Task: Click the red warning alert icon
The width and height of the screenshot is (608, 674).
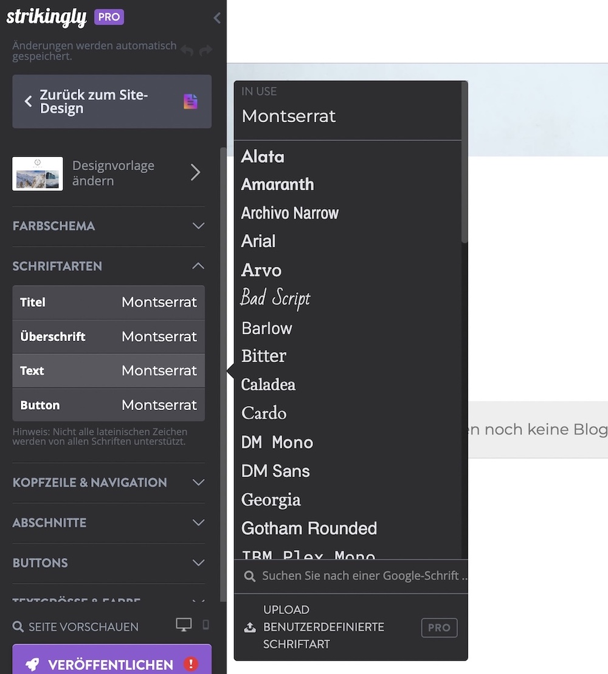Action: (x=191, y=664)
